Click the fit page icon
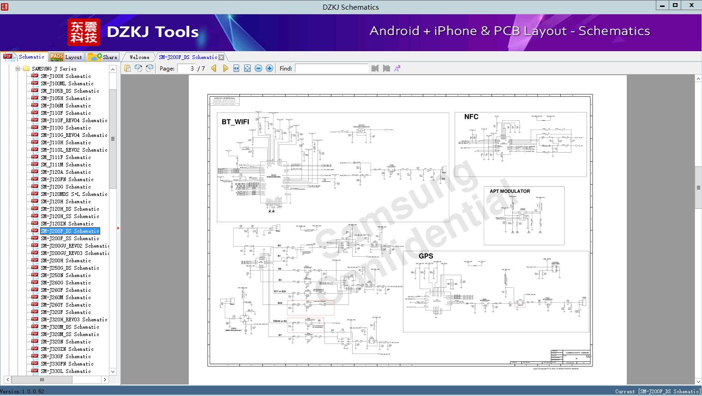The height and width of the screenshot is (396, 702). pyautogui.click(x=247, y=68)
